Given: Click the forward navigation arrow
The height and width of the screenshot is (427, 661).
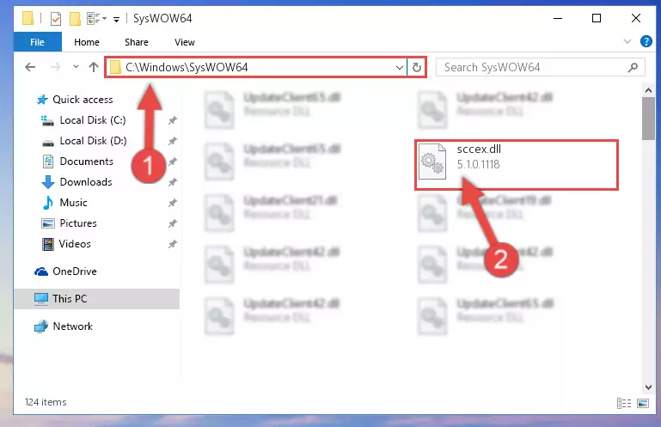Looking at the screenshot, I should [55, 67].
